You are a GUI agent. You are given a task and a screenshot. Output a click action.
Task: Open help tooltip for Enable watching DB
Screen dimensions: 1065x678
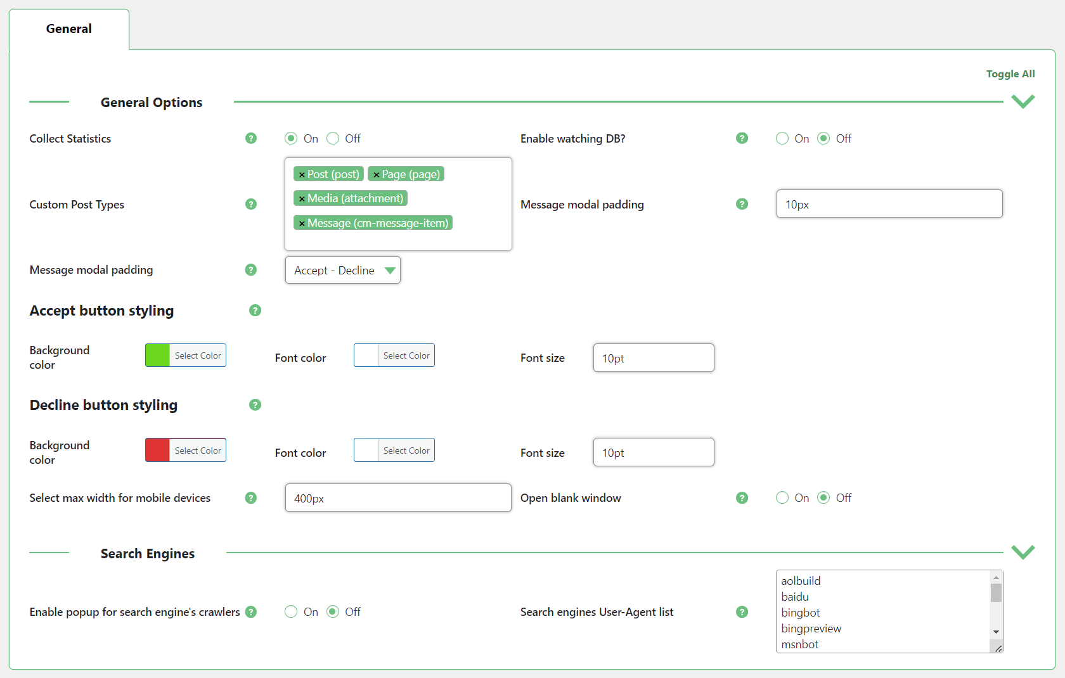tap(742, 138)
